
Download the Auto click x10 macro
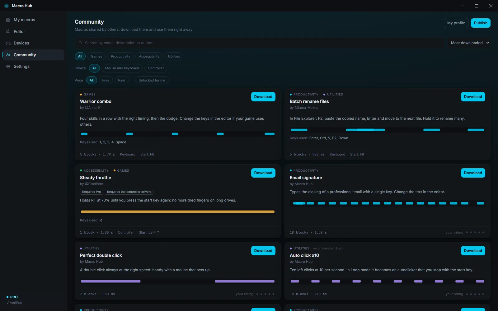pos(473,251)
